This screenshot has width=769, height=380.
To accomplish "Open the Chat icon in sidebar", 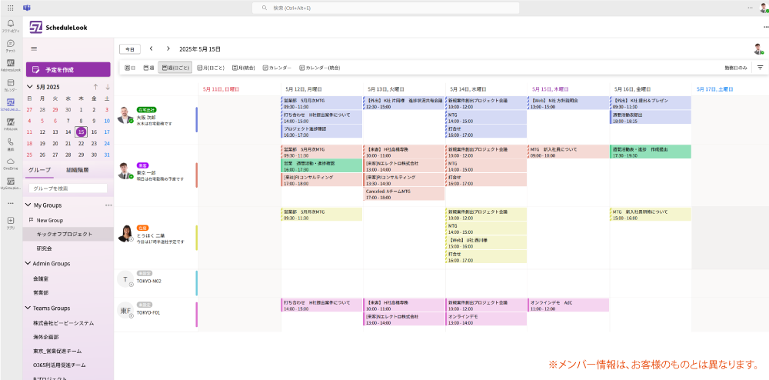I will (11, 45).
